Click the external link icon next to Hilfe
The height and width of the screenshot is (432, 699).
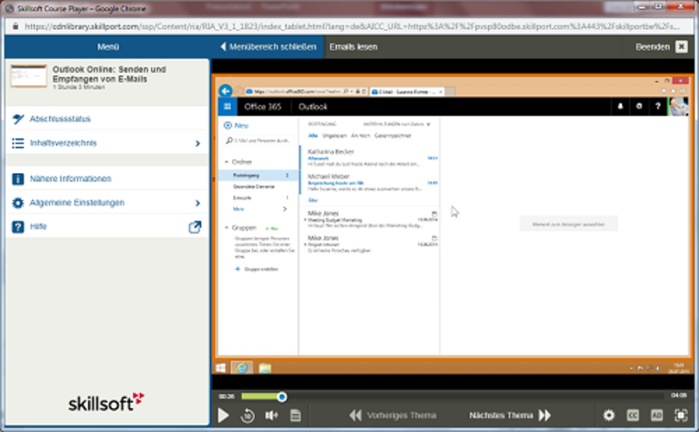(x=195, y=226)
